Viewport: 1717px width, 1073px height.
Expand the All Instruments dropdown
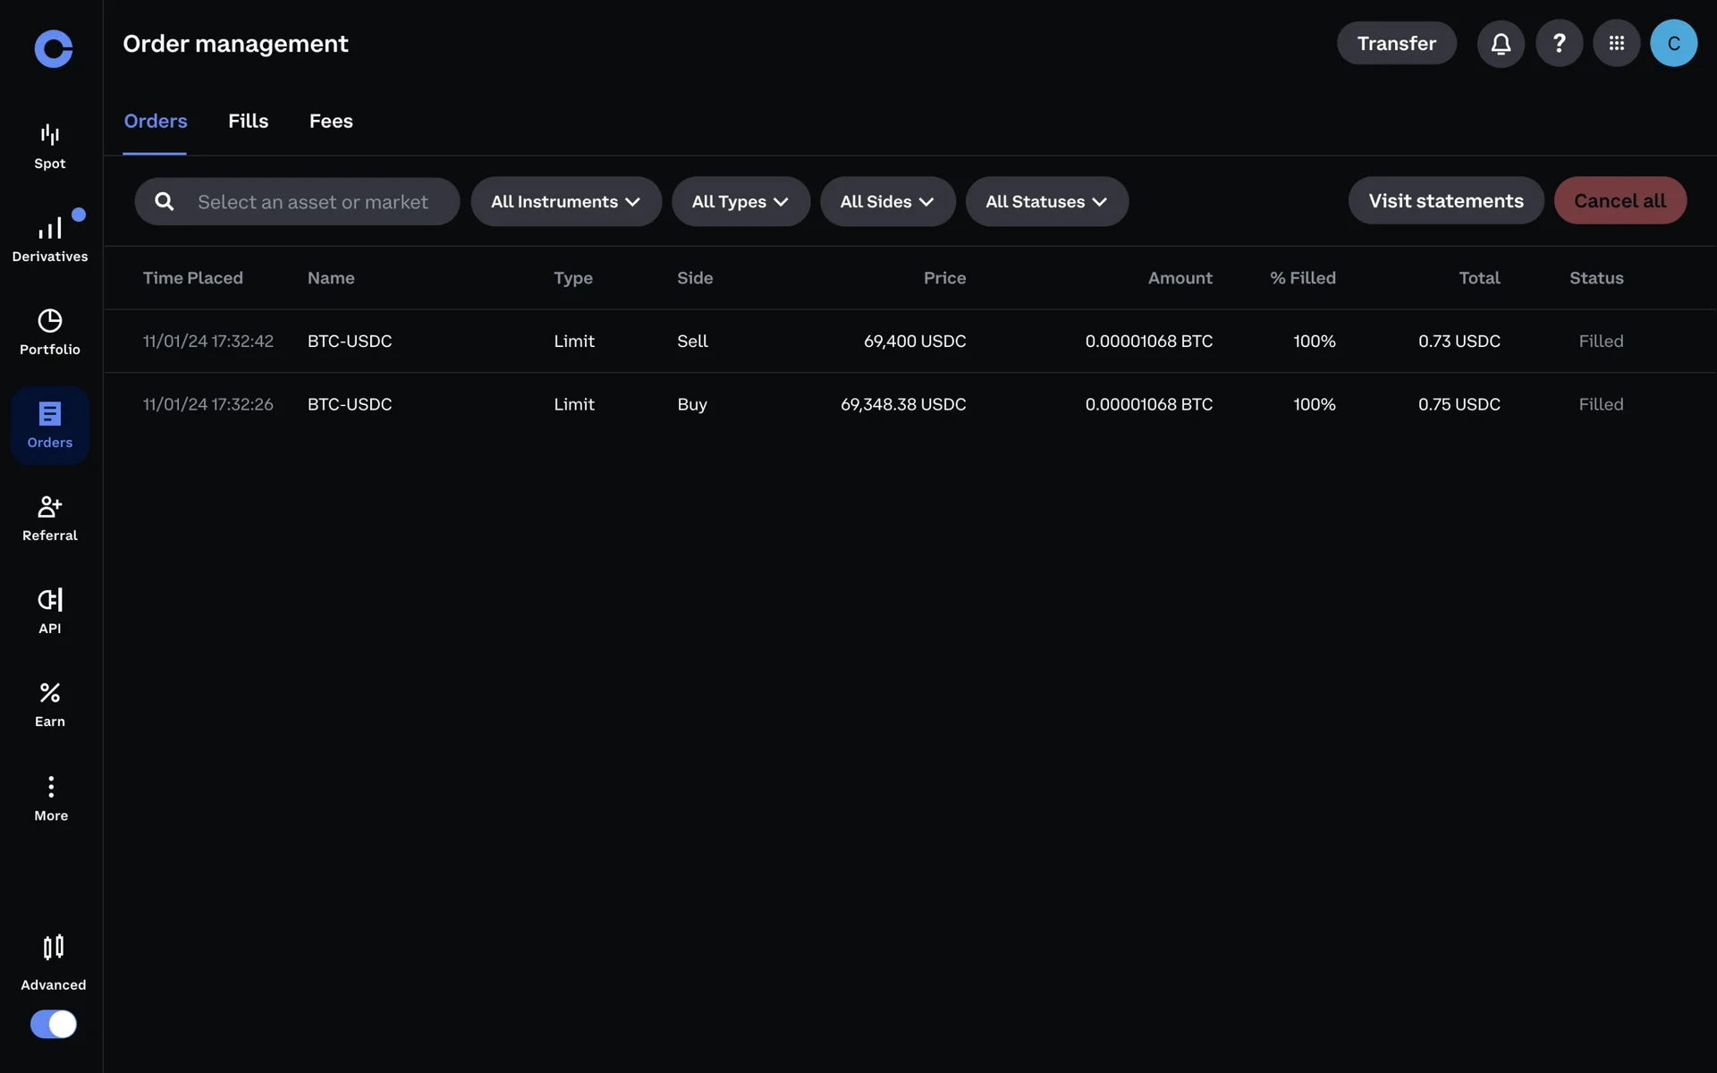tap(566, 201)
